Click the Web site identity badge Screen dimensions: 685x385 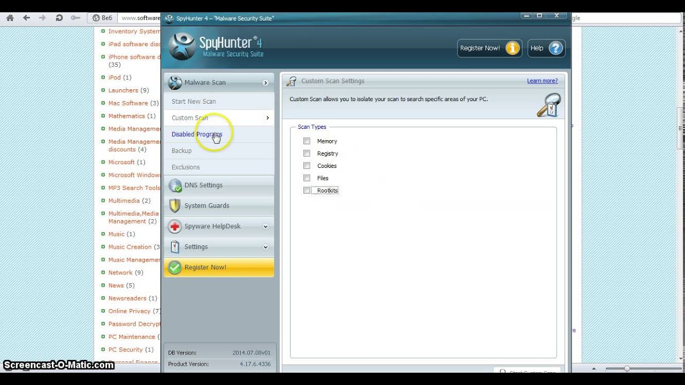point(102,18)
